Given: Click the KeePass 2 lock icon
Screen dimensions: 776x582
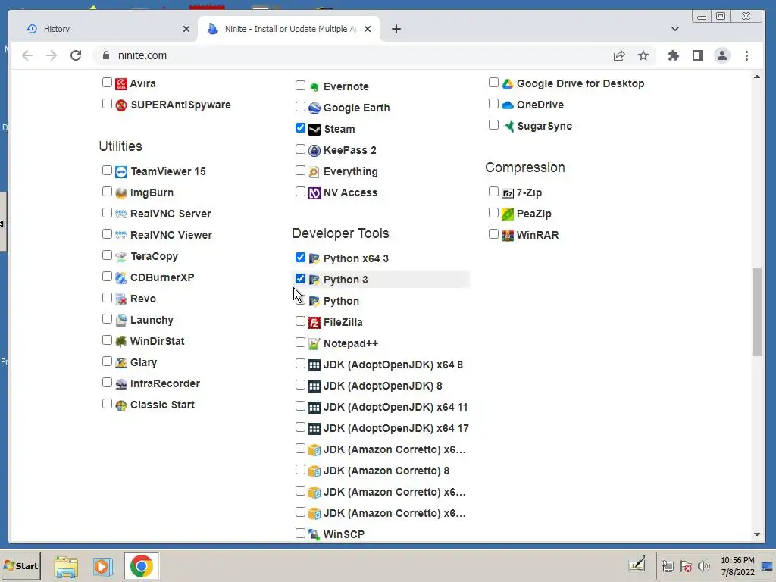Looking at the screenshot, I should coord(314,151).
